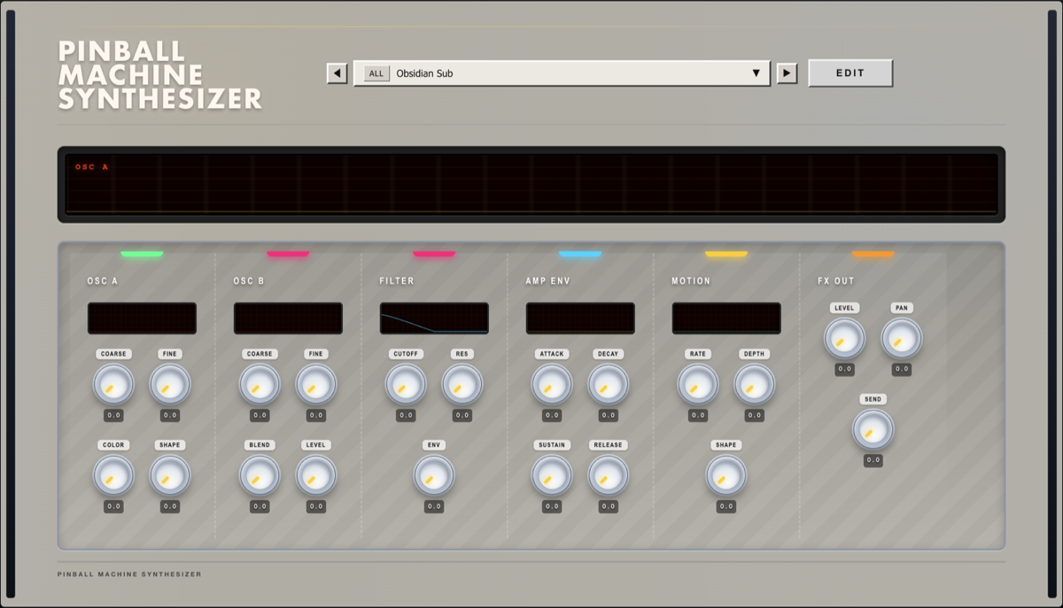Click the OSC B Level value field
The image size is (1063, 608).
(x=316, y=507)
